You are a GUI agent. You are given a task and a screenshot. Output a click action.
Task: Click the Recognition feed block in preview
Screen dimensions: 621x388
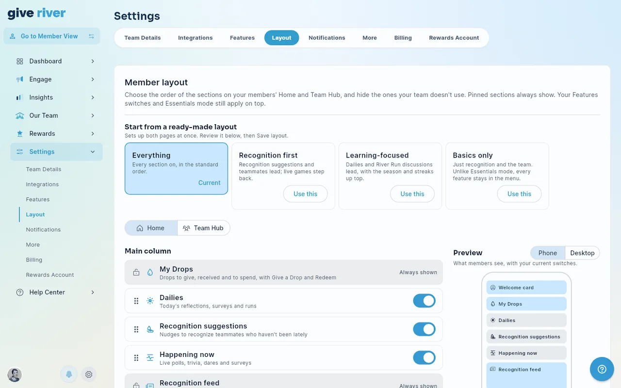click(526, 375)
